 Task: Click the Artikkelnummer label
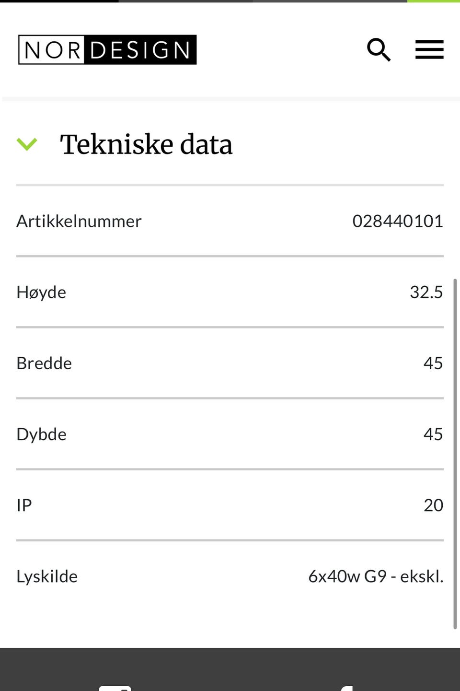click(79, 221)
